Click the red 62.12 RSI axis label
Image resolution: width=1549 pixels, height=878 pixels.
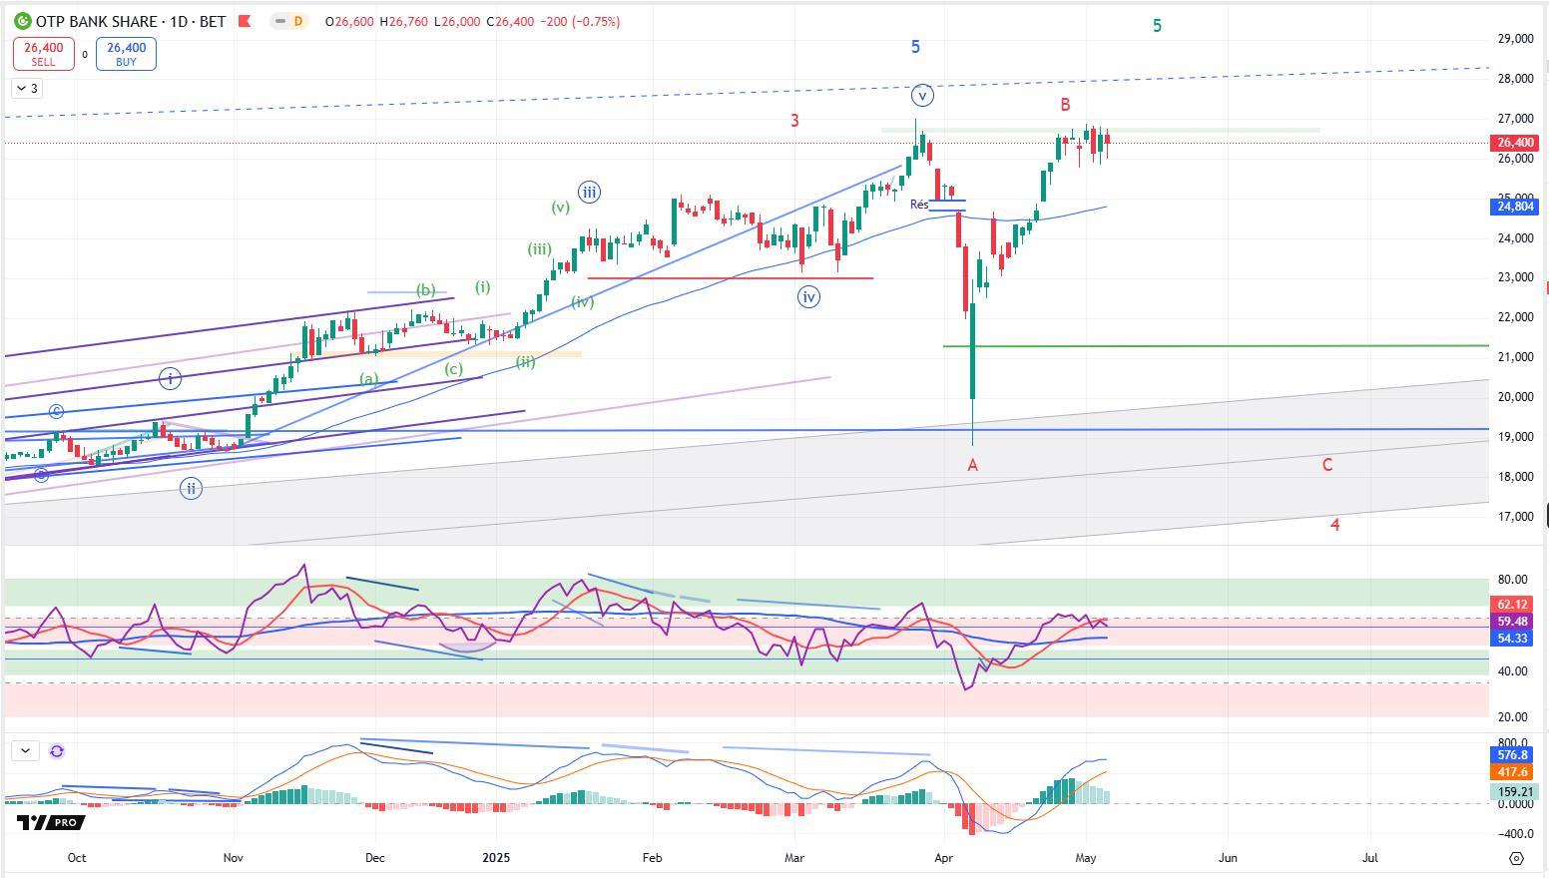(x=1513, y=605)
